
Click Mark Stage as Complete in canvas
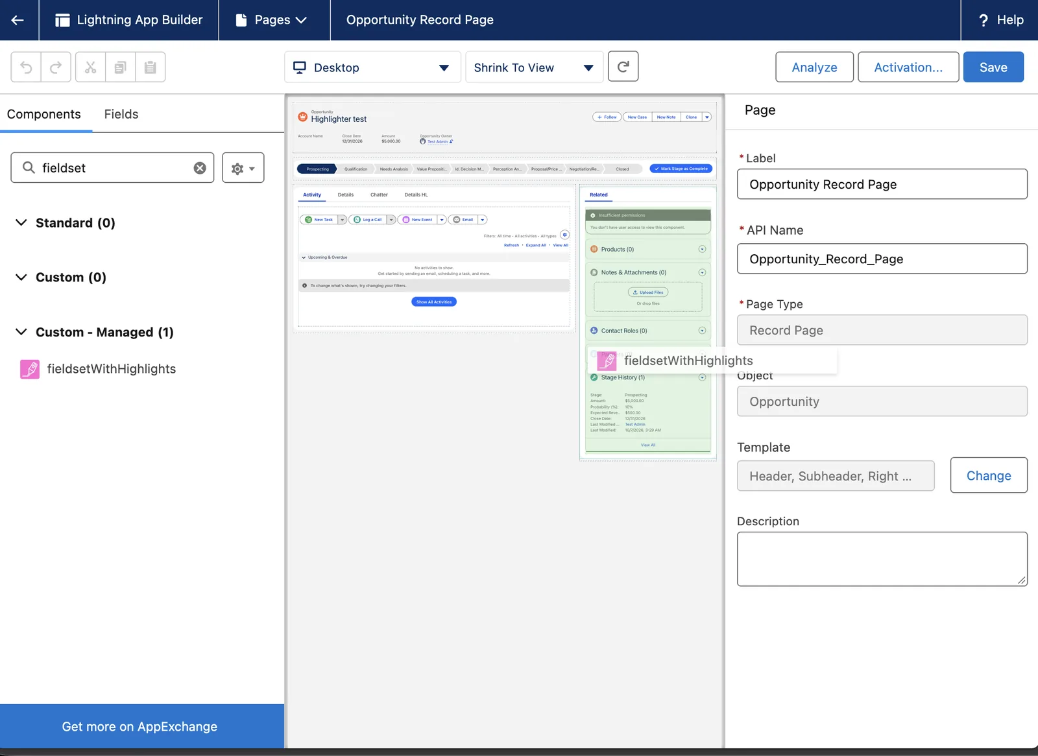pyautogui.click(x=681, y=169)
